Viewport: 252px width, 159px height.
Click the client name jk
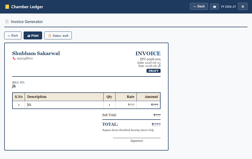(14, 86)
